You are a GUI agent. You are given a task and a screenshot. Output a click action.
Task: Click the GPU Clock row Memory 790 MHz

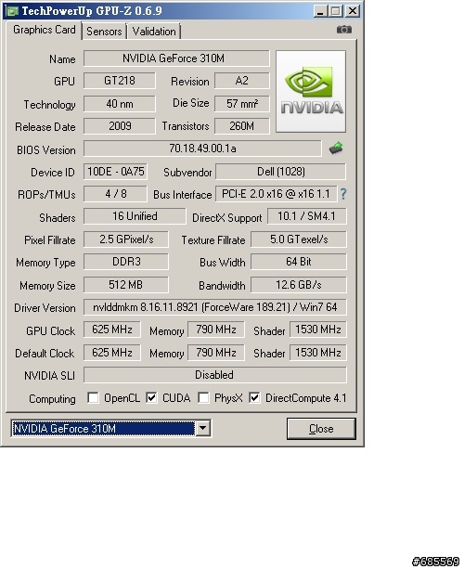point(216,330)
